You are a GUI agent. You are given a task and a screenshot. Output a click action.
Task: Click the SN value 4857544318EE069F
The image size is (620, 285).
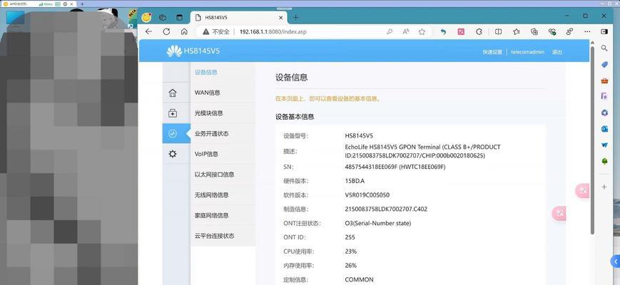point(371,167)
